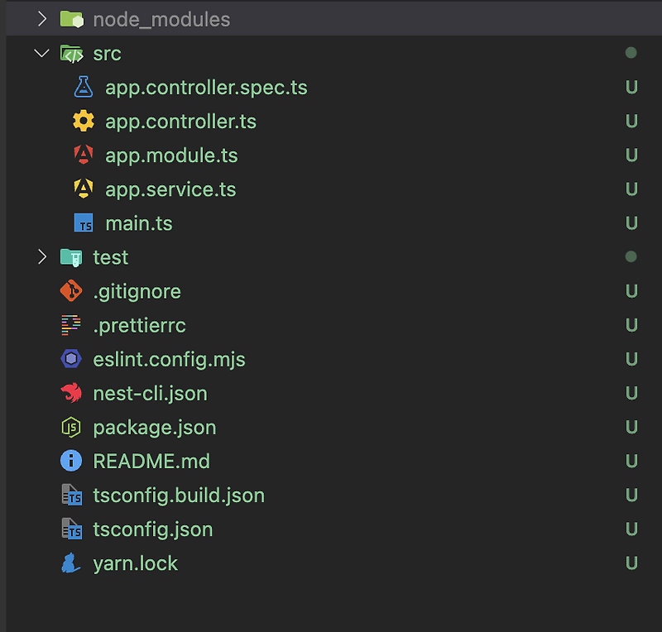The width and height of the screenshot is (662, 632).
Task: Click the modified dot badge of src folder
Action: (x=631, y=53)
